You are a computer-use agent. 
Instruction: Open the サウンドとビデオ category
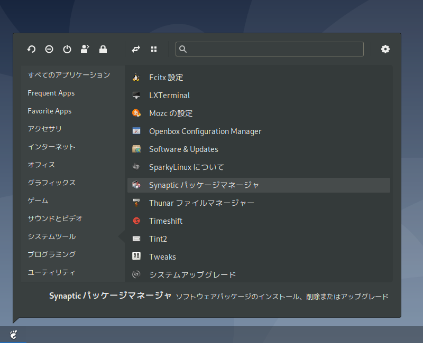click(55, 218)
